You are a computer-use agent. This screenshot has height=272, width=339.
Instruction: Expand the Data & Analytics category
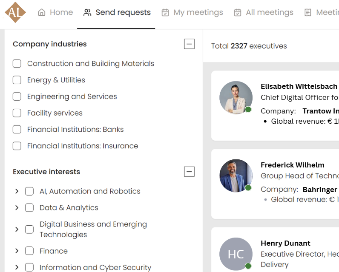[x=17, y=208]
